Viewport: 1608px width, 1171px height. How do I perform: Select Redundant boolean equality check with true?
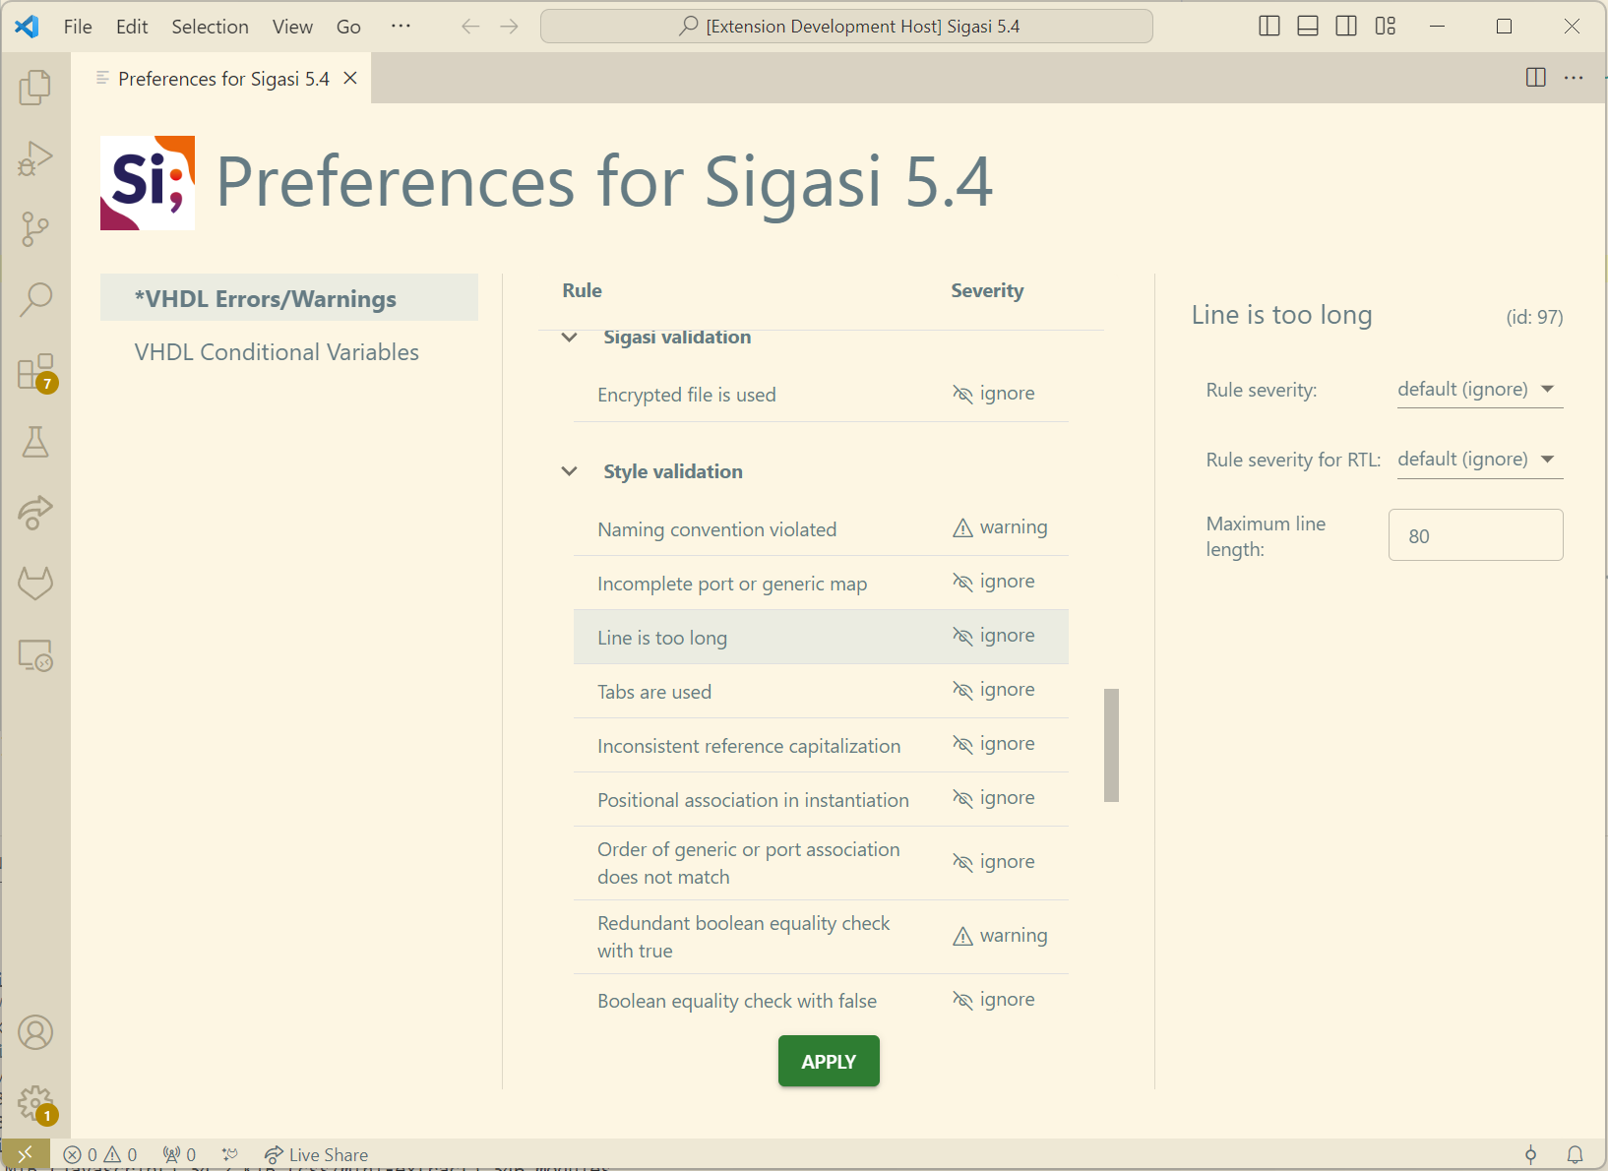pyautogui.click(x=821, y=937)
